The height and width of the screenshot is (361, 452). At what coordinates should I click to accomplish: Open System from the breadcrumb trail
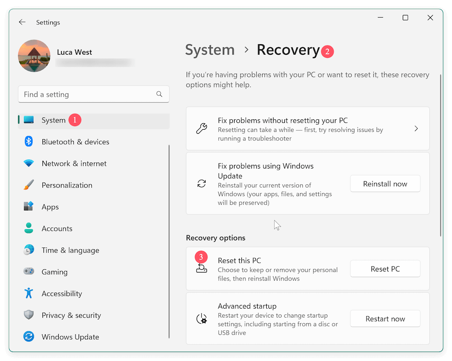point(210,50)
